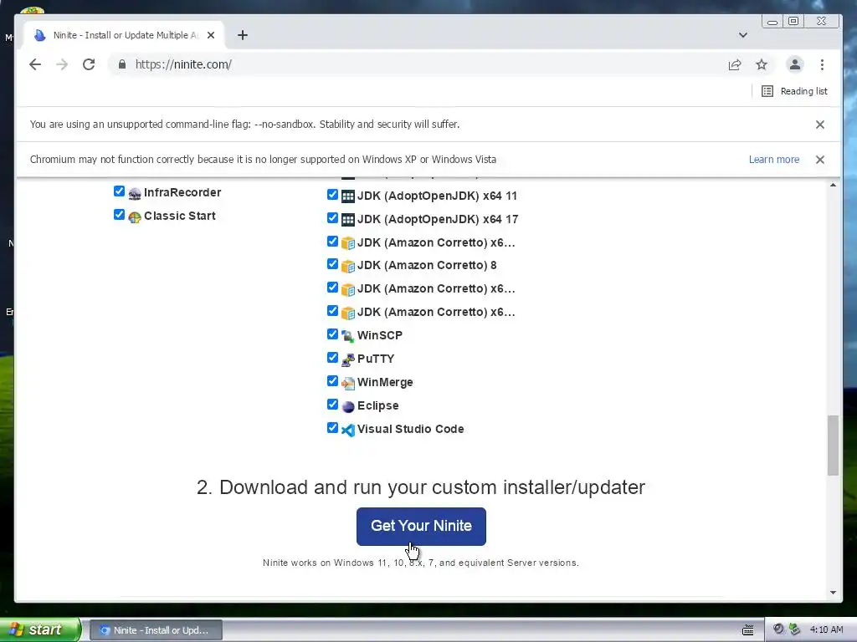857x642 pixels.
Task: Uncheck the Visual Studio Code checkbox
Action: (332, 428)
